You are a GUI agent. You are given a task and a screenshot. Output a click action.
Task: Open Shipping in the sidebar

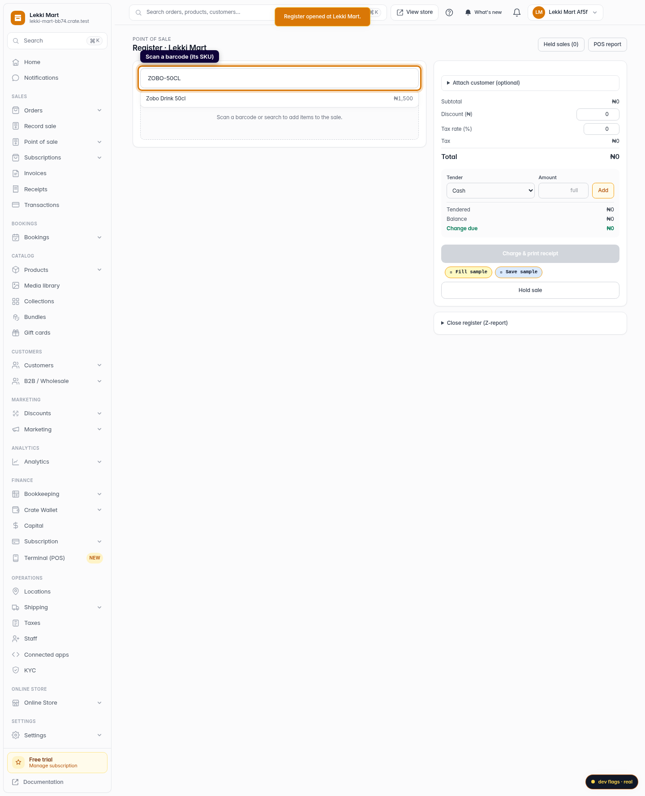57,607
